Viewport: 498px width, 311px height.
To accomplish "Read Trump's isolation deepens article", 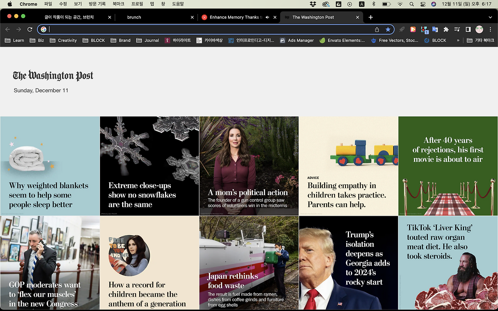I will (349, 263).
